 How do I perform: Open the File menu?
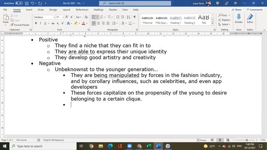click(5, 10)
